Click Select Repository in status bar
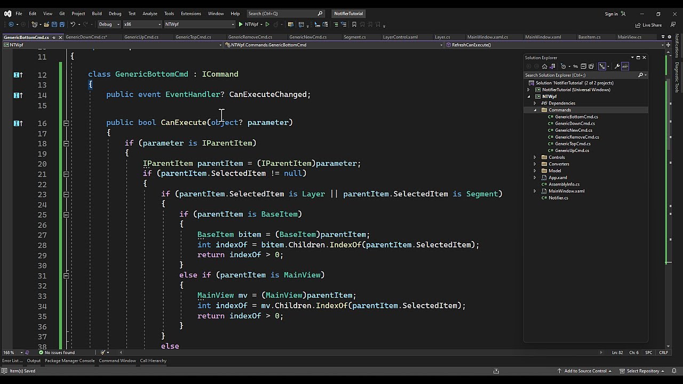Screen dimensions: 683x384 point(642,371)
